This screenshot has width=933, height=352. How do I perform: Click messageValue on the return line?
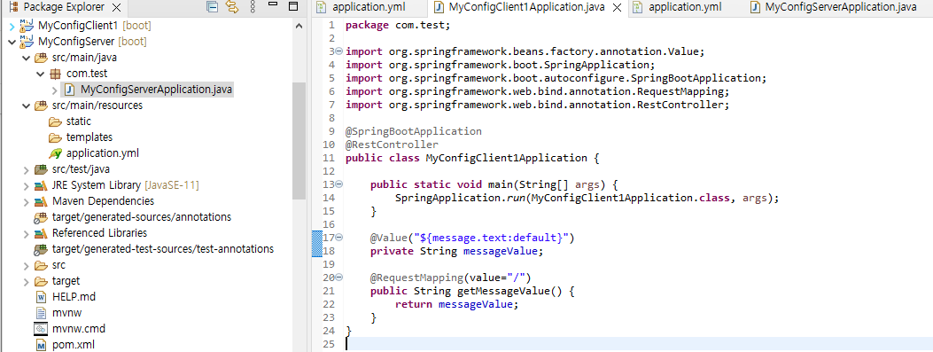coord(475,304)
